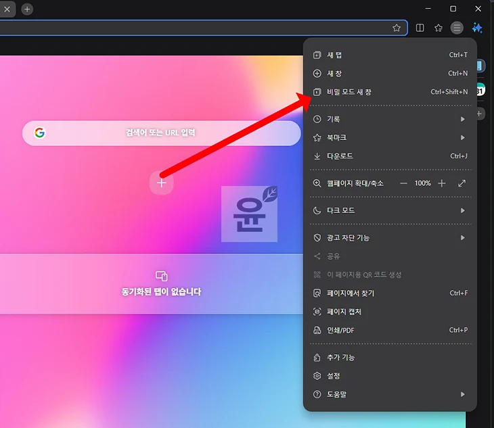
Task: Open 다운로드 from the menu
Action: tap(390, 156)
